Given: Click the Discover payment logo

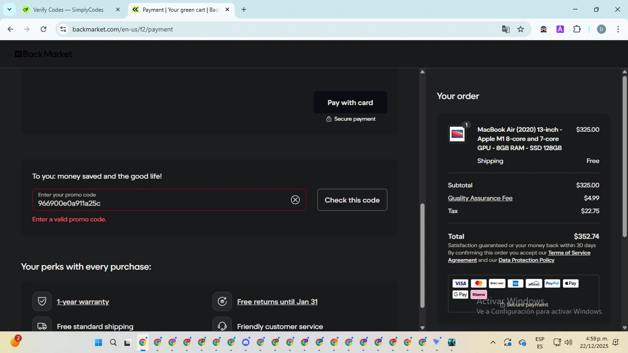Looking at the screenshot, I should pyautogui.click(x=497, y=283).
